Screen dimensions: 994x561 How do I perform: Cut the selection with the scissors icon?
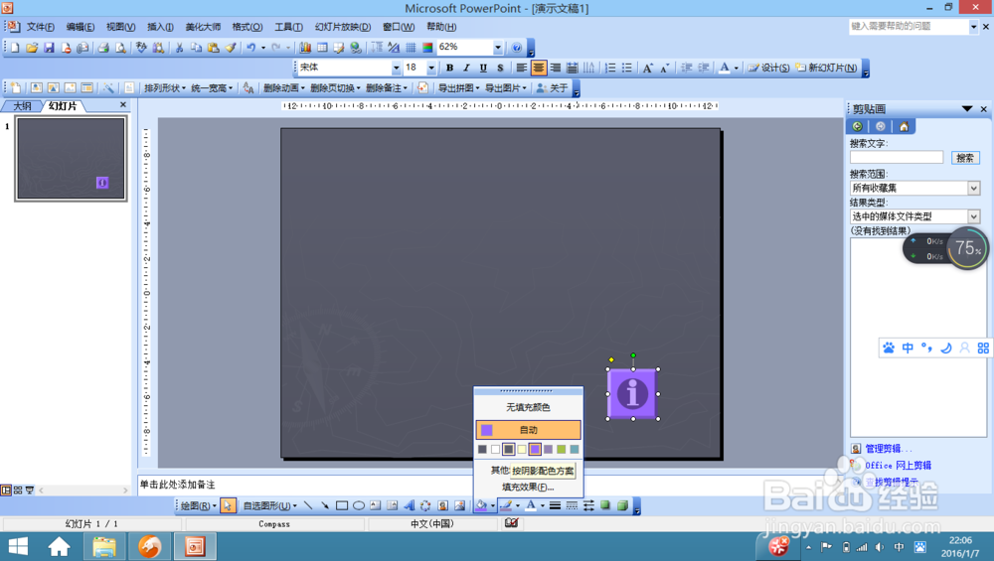[x=179, y=48]
